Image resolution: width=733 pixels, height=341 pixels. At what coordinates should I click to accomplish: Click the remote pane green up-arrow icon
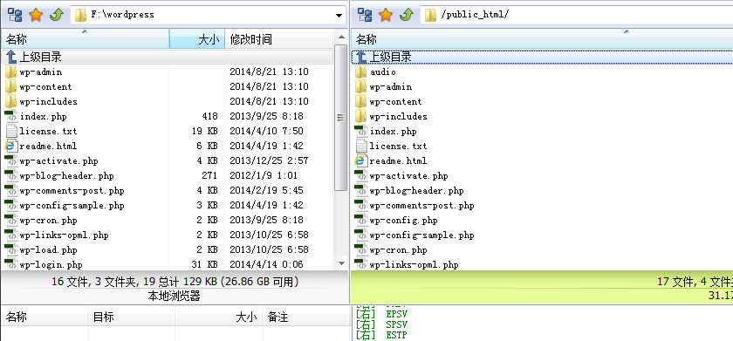tap(407, 15)
